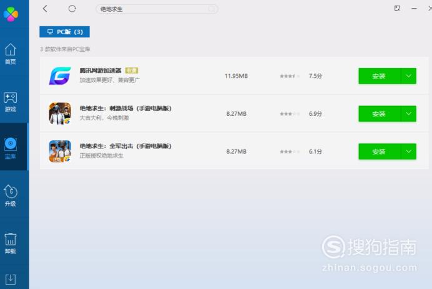Open the 升级 upgrade section
Screen dimensions: 432x289
tap(11, 196)
